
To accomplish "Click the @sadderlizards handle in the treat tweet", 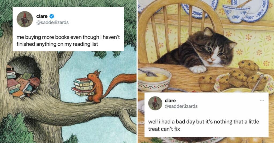I will pos(181,106).
